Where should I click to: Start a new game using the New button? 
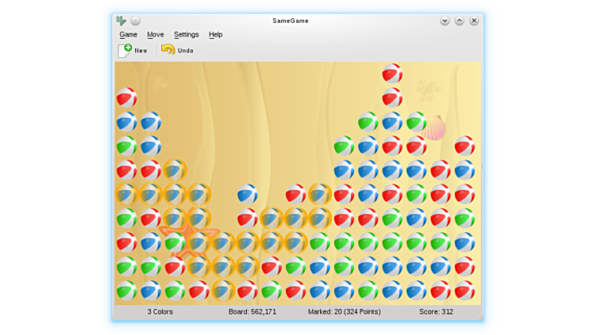133,51
